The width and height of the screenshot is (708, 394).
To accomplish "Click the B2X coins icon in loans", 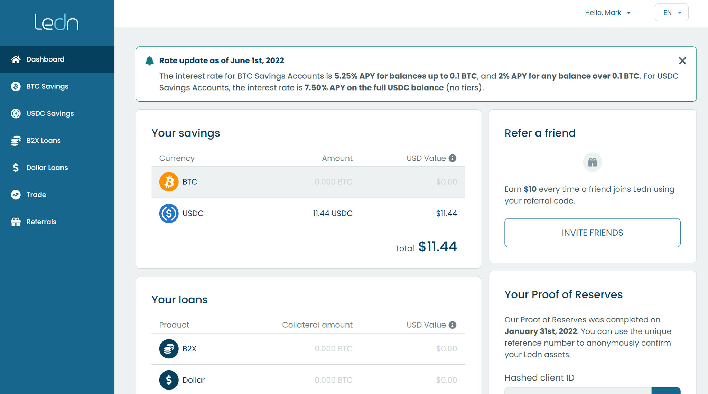I will 169,349.
